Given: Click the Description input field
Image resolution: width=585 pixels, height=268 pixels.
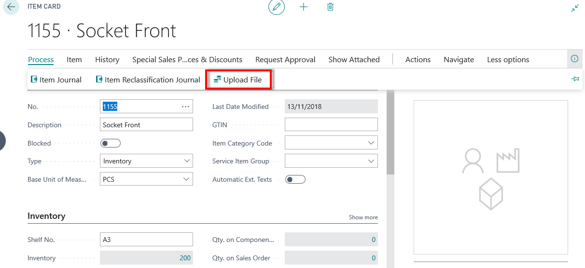Looking at the screenshot, I should 147,125.
